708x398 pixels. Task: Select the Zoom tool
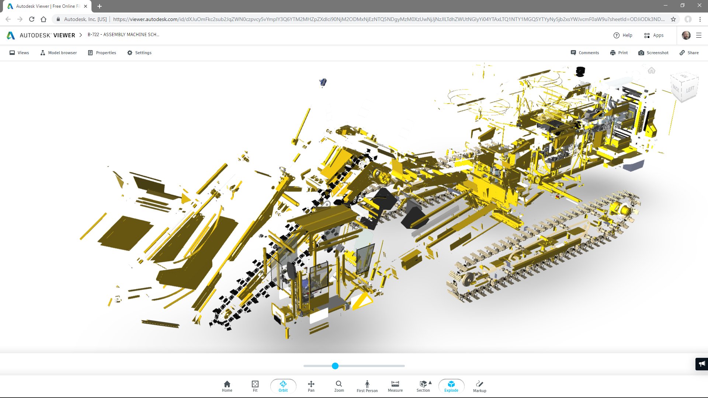coord(339,386)
